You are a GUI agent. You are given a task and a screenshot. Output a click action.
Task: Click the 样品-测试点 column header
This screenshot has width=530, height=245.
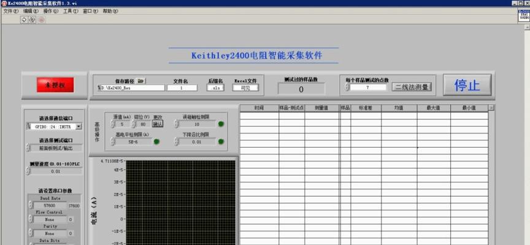click(x=292, y=108)
